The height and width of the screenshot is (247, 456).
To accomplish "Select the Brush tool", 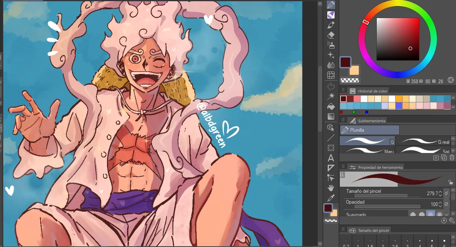I will tap(331, 25).
